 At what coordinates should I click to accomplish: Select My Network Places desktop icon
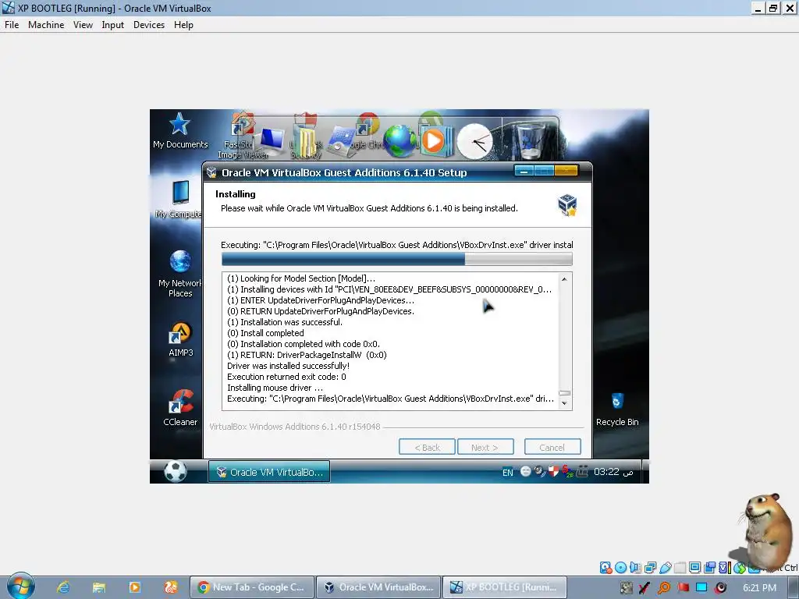pos(180,274)
